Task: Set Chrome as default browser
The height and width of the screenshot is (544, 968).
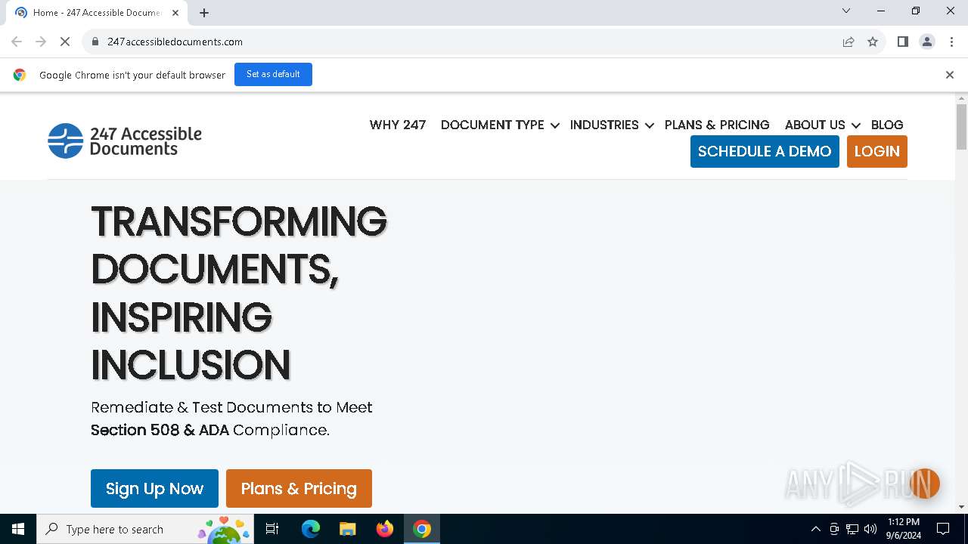Action: [x=273, y=74]
